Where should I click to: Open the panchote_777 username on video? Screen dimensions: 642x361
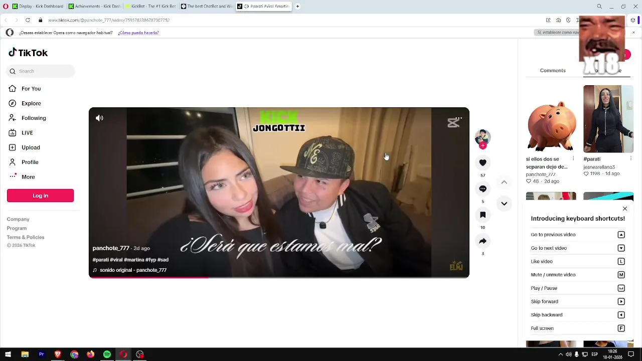click(x=111, y=248)
